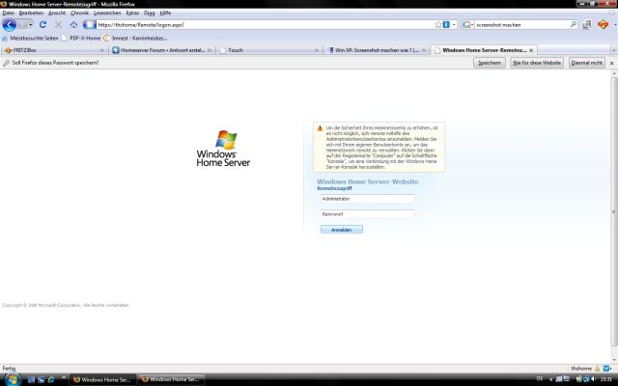Click Nie für diese Website button
The image size is (618, 386).
pyautogui.click(x=537, y=63)
